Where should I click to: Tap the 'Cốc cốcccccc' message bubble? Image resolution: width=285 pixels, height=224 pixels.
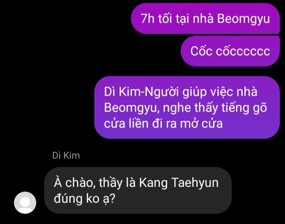coord(230,51)
